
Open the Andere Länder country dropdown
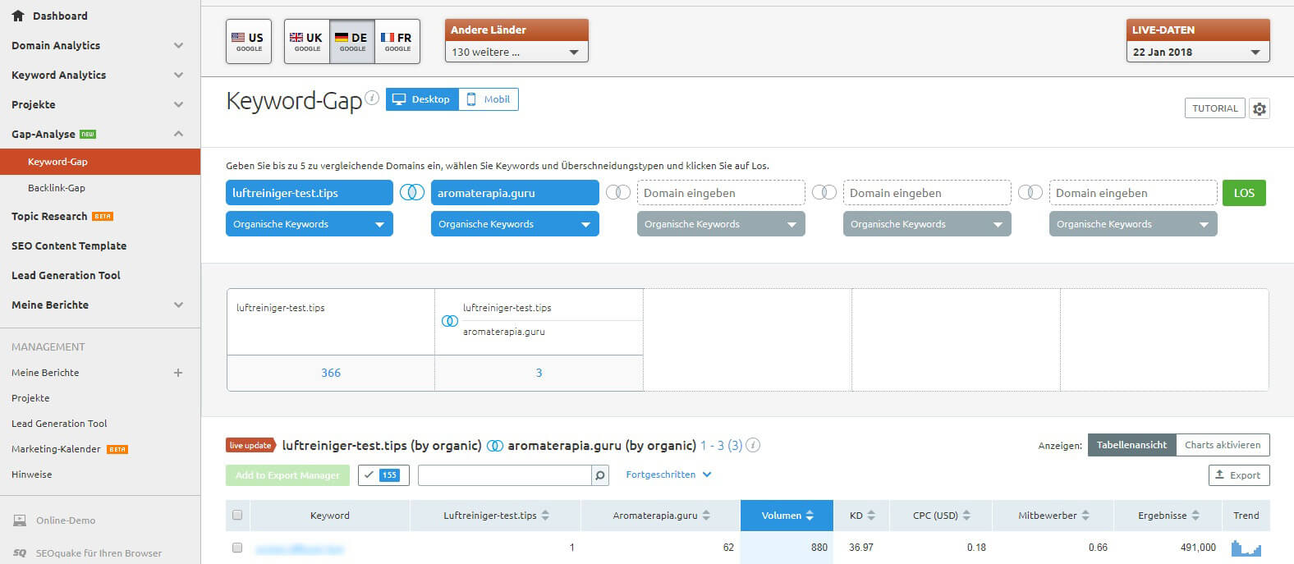pyautogui.click(x=516, y=52)
